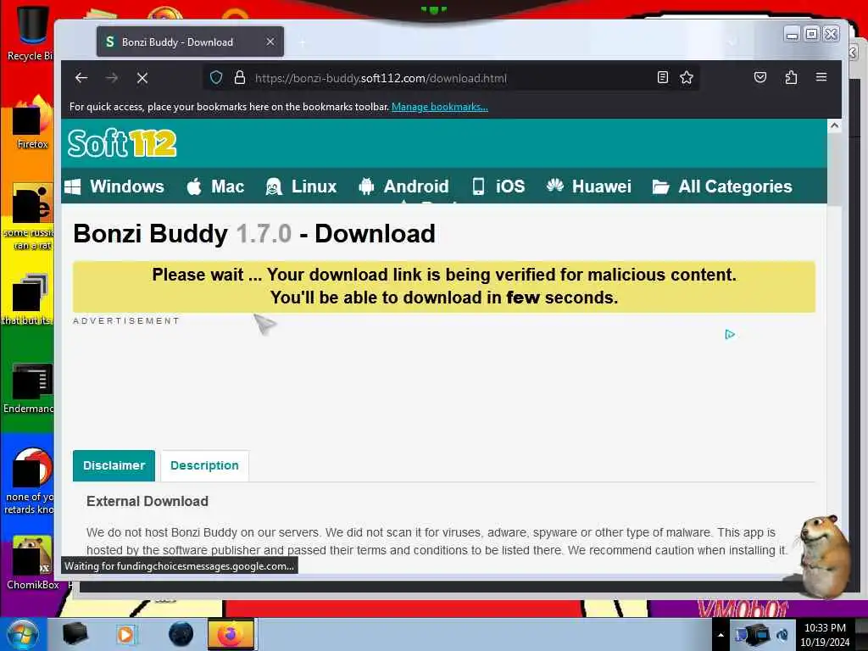The height and width of the screenshot is (651, 868).
Task: Bookmark this page with the star
Action: coord(687,77)
